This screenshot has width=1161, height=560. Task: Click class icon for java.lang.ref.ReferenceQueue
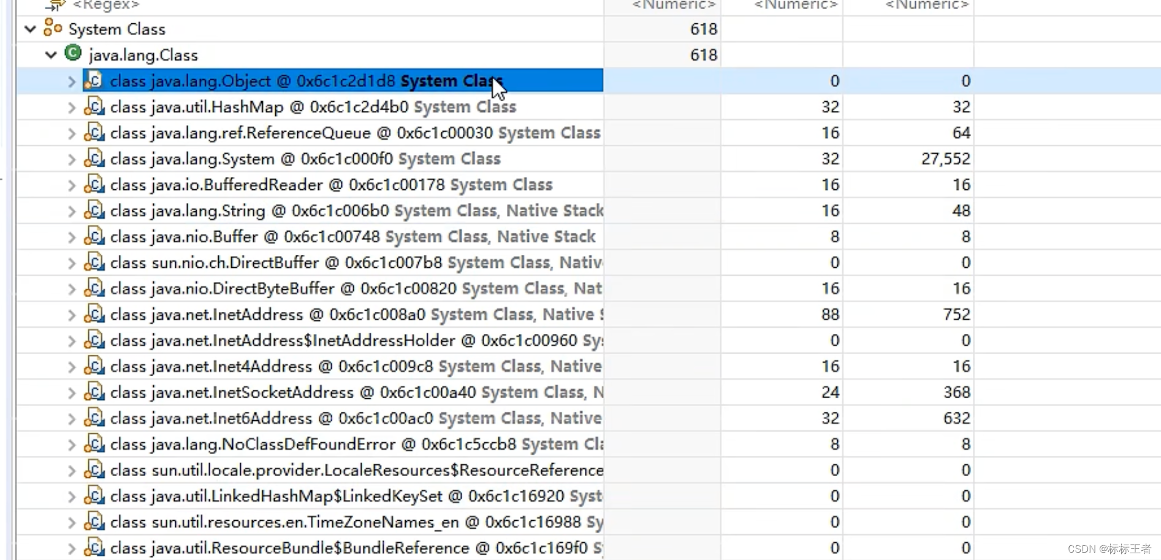[x=94, y=132]
